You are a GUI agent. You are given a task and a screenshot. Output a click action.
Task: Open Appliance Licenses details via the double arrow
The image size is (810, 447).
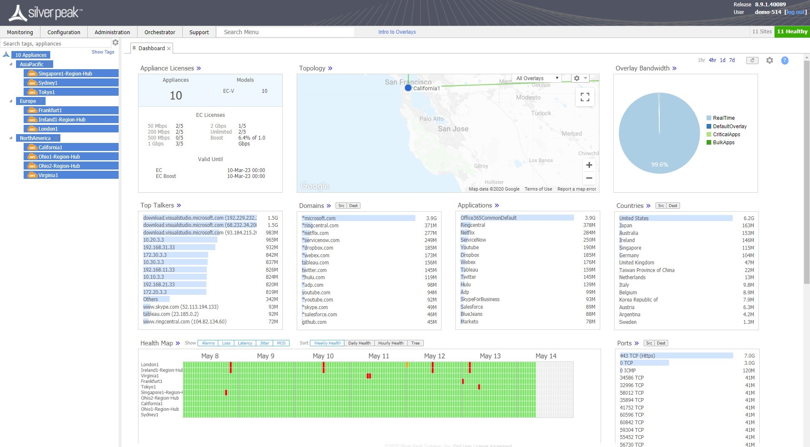pyautogui.click(x=199, y=68)
